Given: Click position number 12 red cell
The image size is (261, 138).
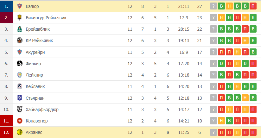Looking at the screenshot, I should [6, 132].
